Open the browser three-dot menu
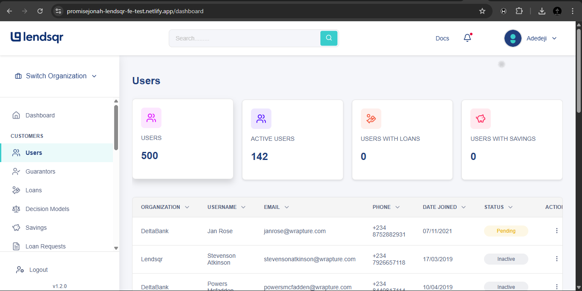This screenshot has width=582, height=291. point(573,11)
